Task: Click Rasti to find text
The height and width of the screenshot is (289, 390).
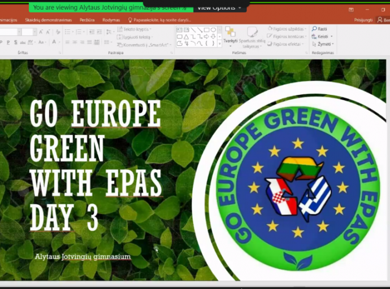Action: point(319,29)
